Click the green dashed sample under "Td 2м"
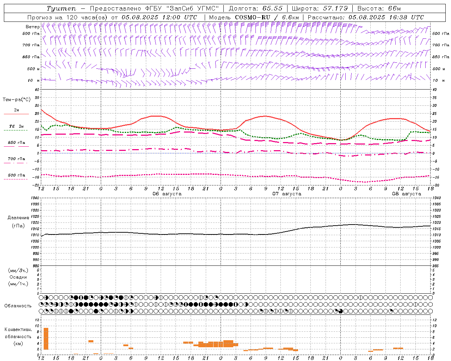This screenshot has height=361, width=451. [x=16, y=130]
